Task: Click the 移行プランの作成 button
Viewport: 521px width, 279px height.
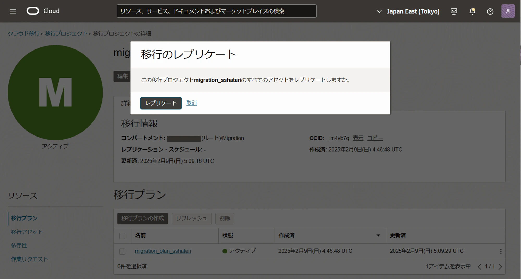Action: (142, 218)
